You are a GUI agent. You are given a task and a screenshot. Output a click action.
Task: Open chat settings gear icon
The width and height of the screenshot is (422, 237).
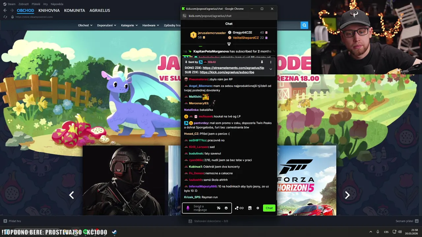click(258, 208)
